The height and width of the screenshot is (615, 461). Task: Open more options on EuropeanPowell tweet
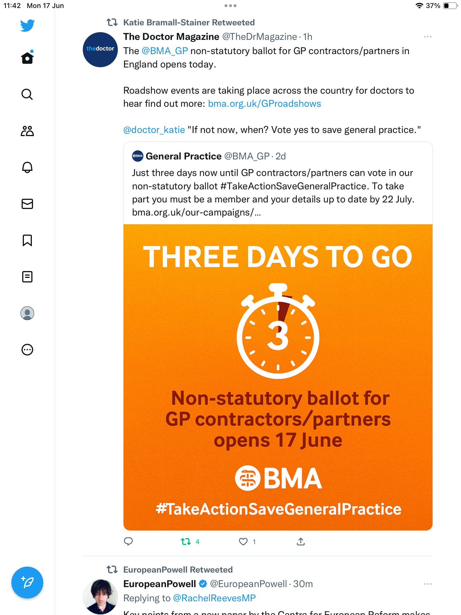(x=427, y=584)
